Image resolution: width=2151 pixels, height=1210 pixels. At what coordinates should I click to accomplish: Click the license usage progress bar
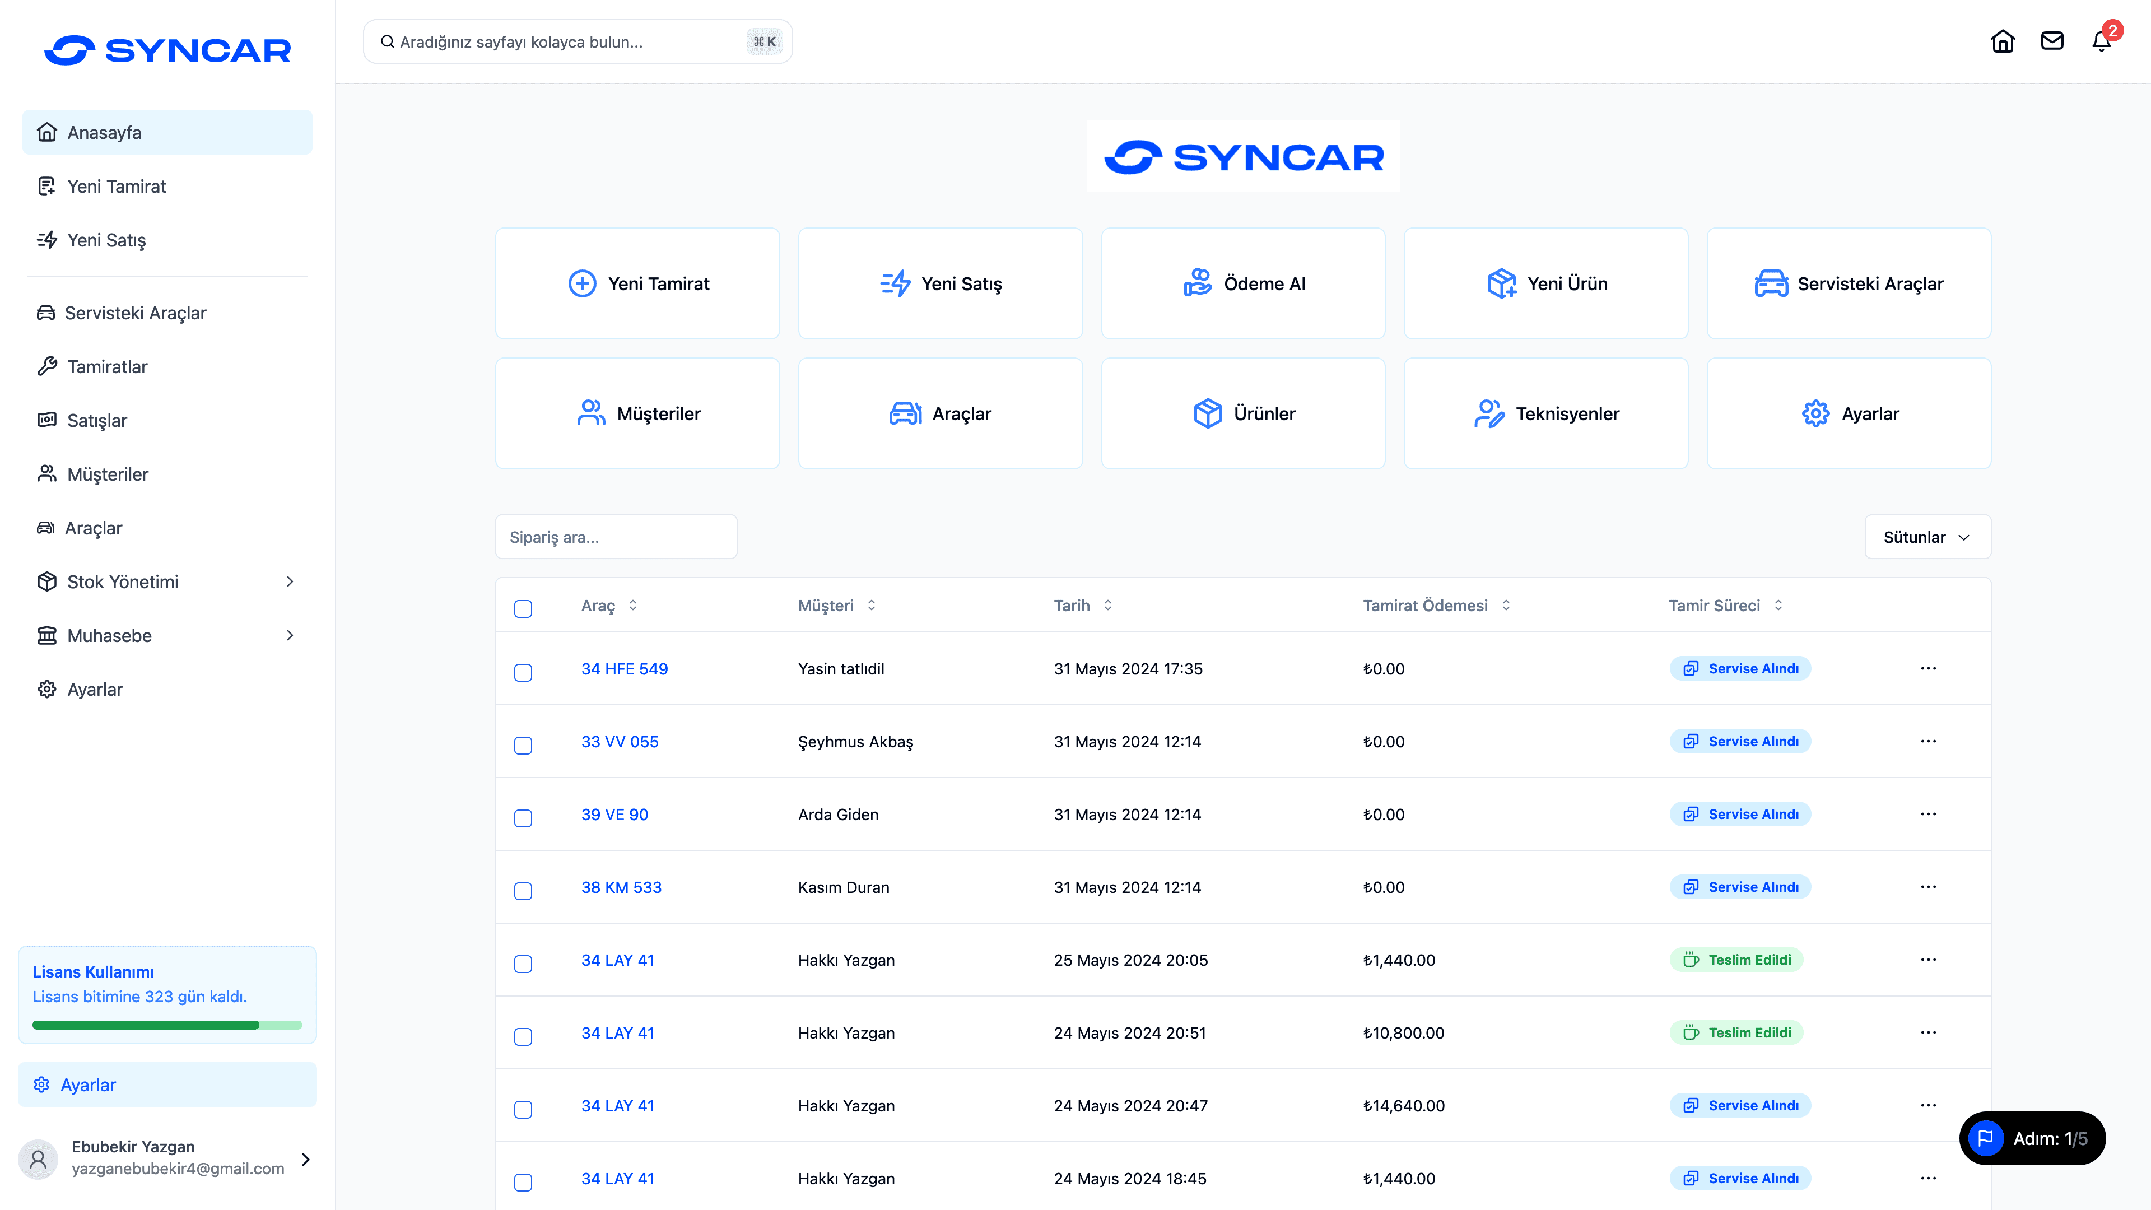tap(167, 1025)
